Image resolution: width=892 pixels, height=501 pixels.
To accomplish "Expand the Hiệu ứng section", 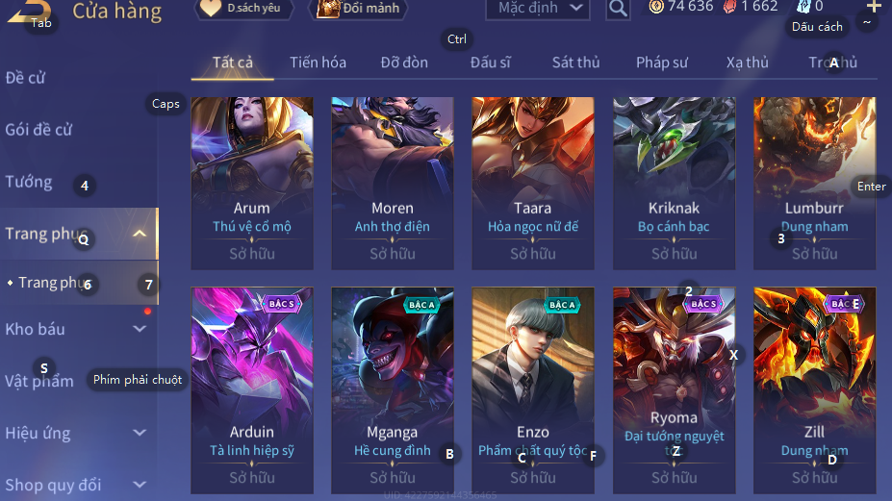I will click(x=140, y=433).
